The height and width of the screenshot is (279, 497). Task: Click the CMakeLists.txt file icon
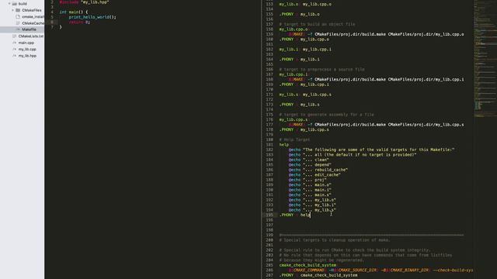point(14,36)
